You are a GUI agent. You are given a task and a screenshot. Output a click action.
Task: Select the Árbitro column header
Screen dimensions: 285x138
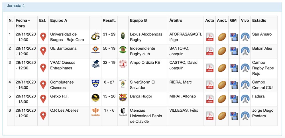pyautogui.click(x=176, y=20)
